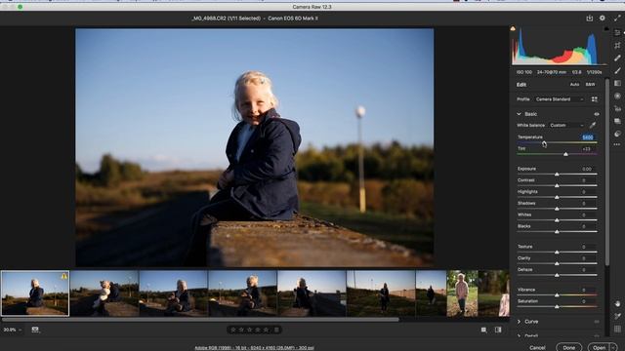625x351 pixels.
Task: Click the Save image export icon
Action: pos(590,18)
